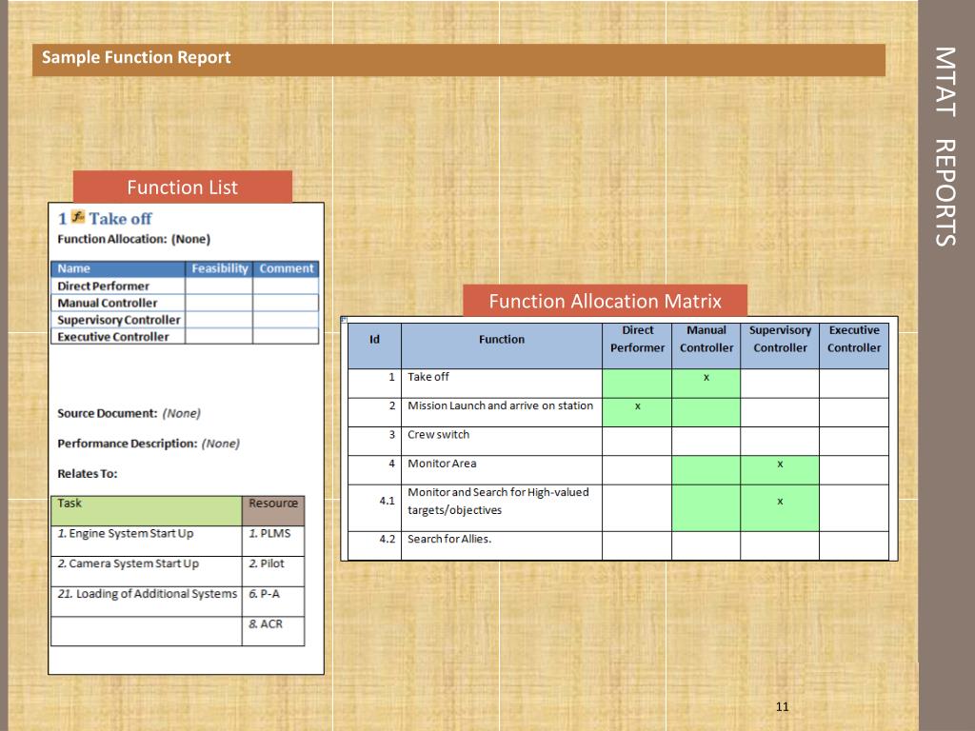Click the Feasibility column header
975x731 pixels.
point(220,268)
